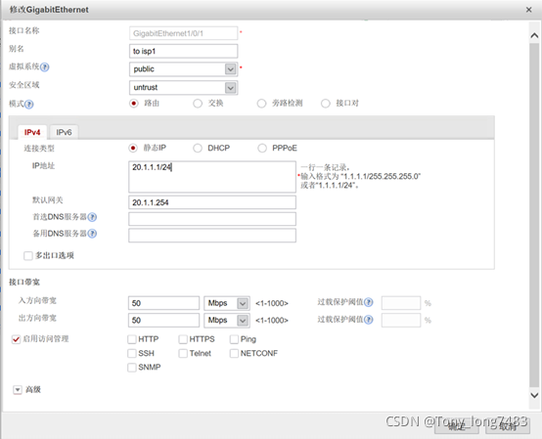Open help icon next to 模式
This screenshot has width=542, height=439.
coord(29,104)
